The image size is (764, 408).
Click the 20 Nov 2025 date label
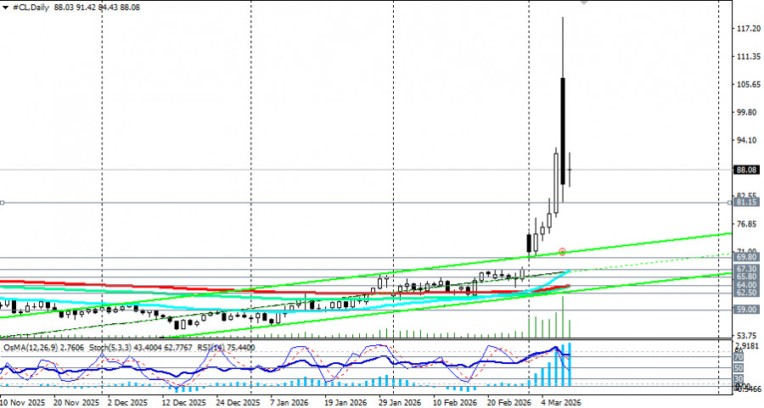tap(76, 403)
